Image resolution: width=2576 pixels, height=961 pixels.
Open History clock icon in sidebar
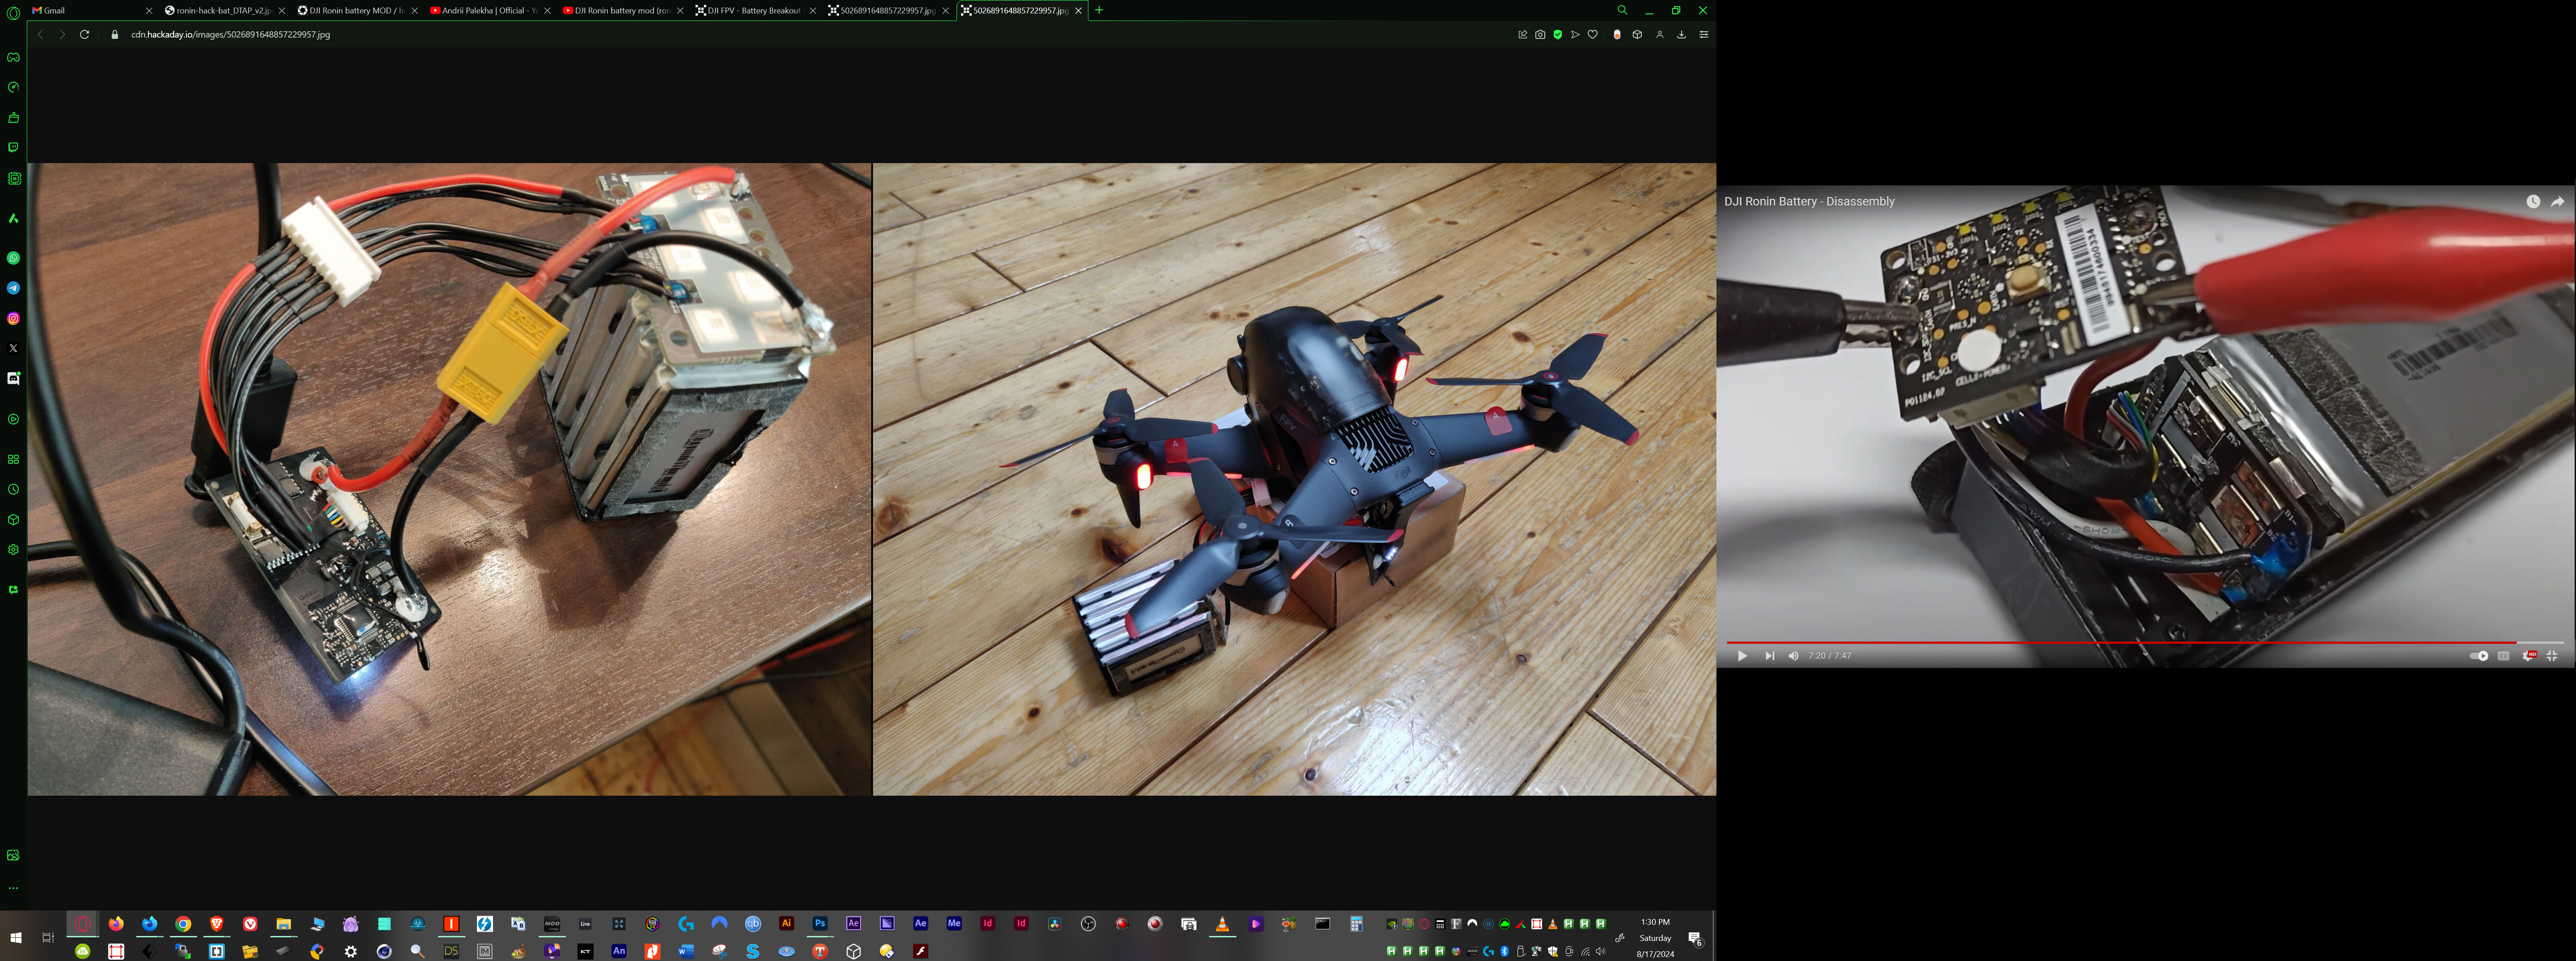(x=13, y=489)
